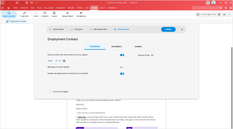Save the document with the disk icon
Image resolution: width=233 pixels, height=129 pixels.
point(22,3)
